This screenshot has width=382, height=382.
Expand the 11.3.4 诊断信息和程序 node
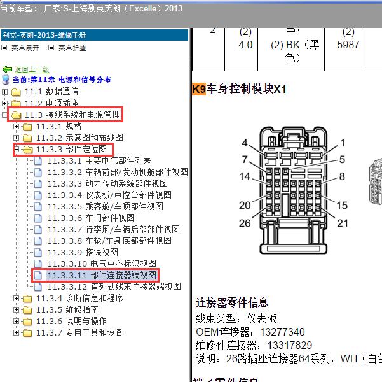pyautogui.click(x=16, y=298)
